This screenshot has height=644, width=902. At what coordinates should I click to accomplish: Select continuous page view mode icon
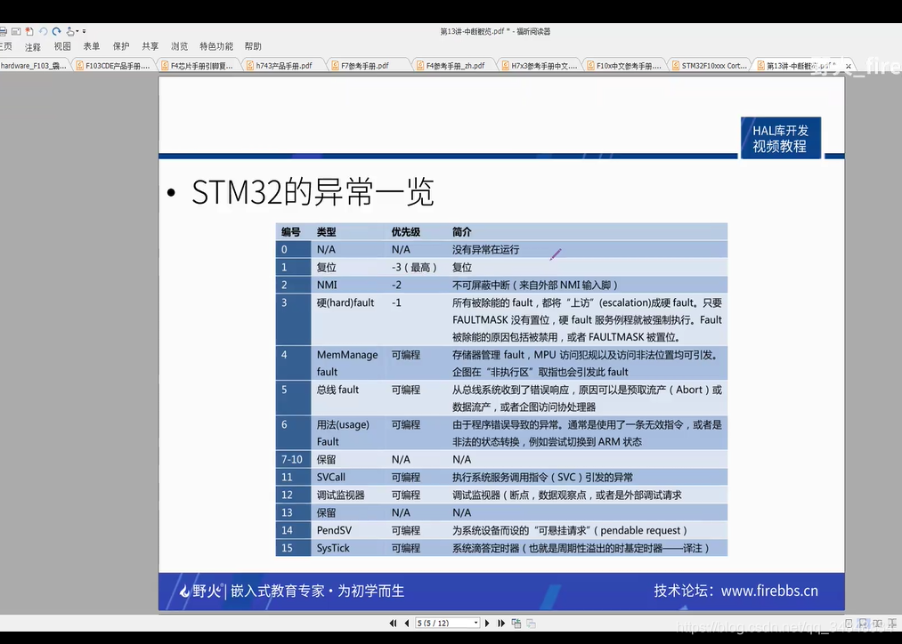[863, 624]
